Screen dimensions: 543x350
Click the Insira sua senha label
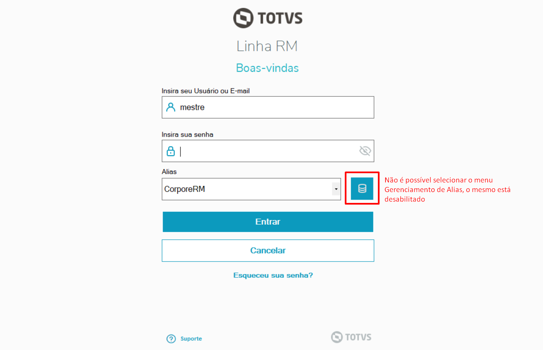click(x=187, y=135)
